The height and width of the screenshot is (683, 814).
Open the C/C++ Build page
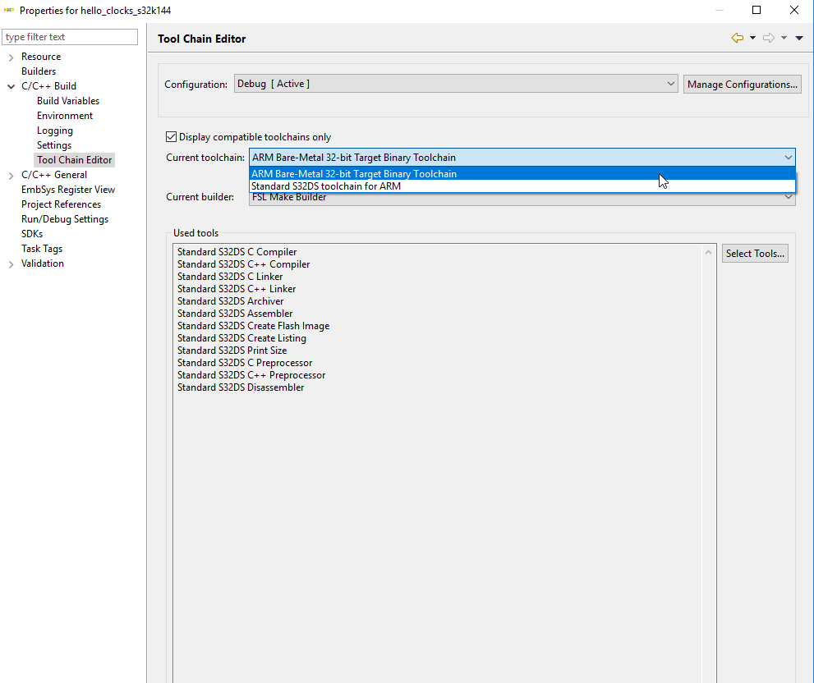tap(48, 86)
